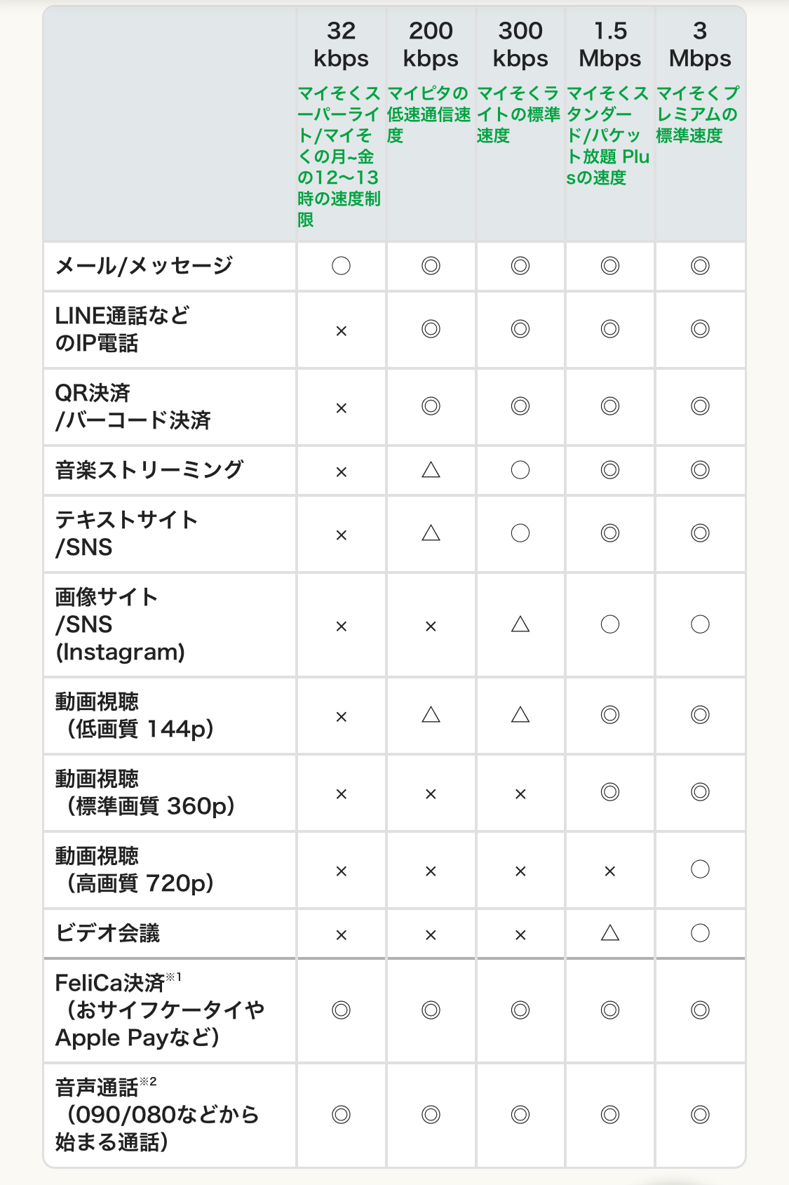Viewport: 789px width, 1185px height.
Task: Click the triangle in the 画像サイト/SNS (Instagram) row
Action: click(x=520, y=624)
